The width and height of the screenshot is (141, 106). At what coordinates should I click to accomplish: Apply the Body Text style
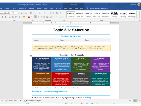coord(80,15)
